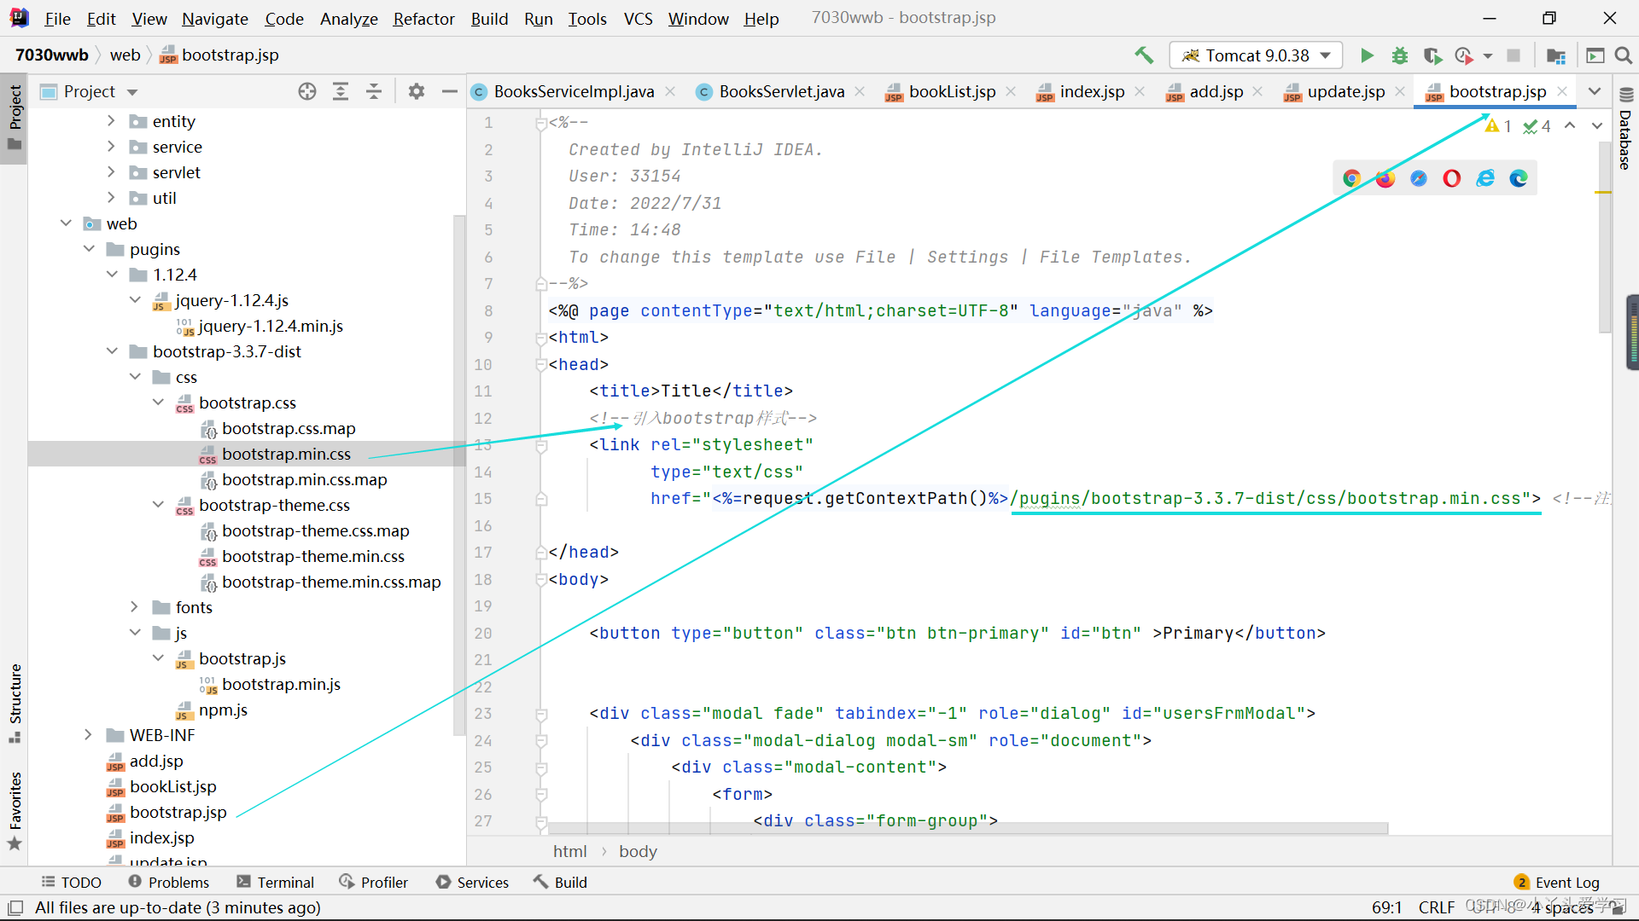Run Tomcat with the green play icon
Viewport: 1639px width, 921px height.
(1367, 55)
